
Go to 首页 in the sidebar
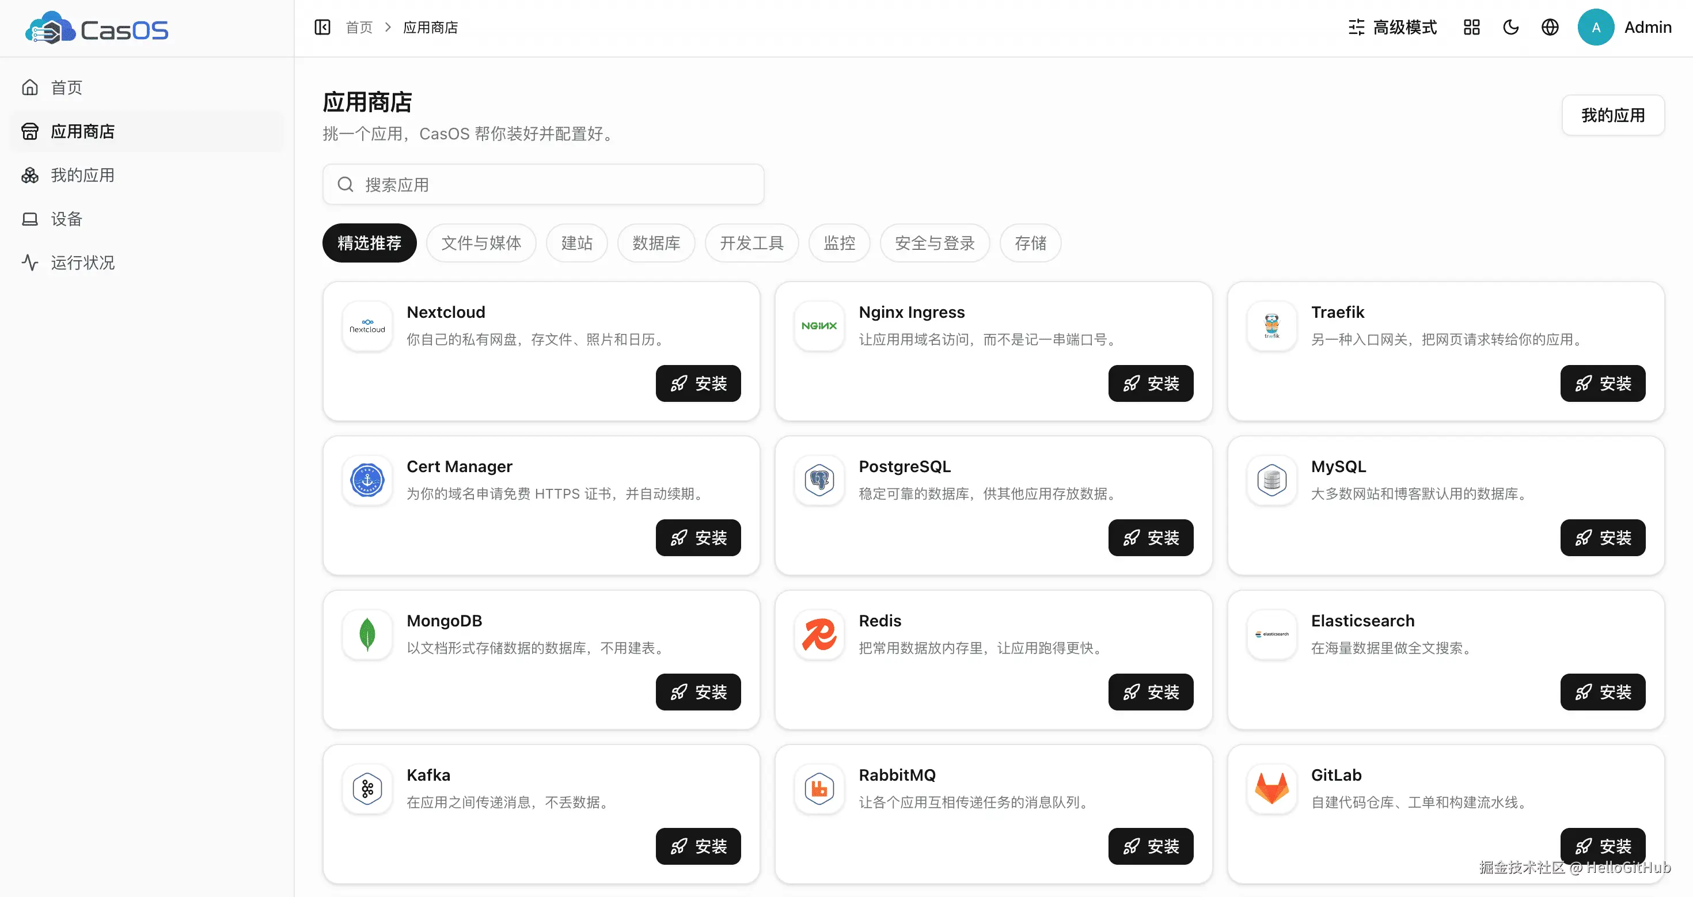pos(147,88)
